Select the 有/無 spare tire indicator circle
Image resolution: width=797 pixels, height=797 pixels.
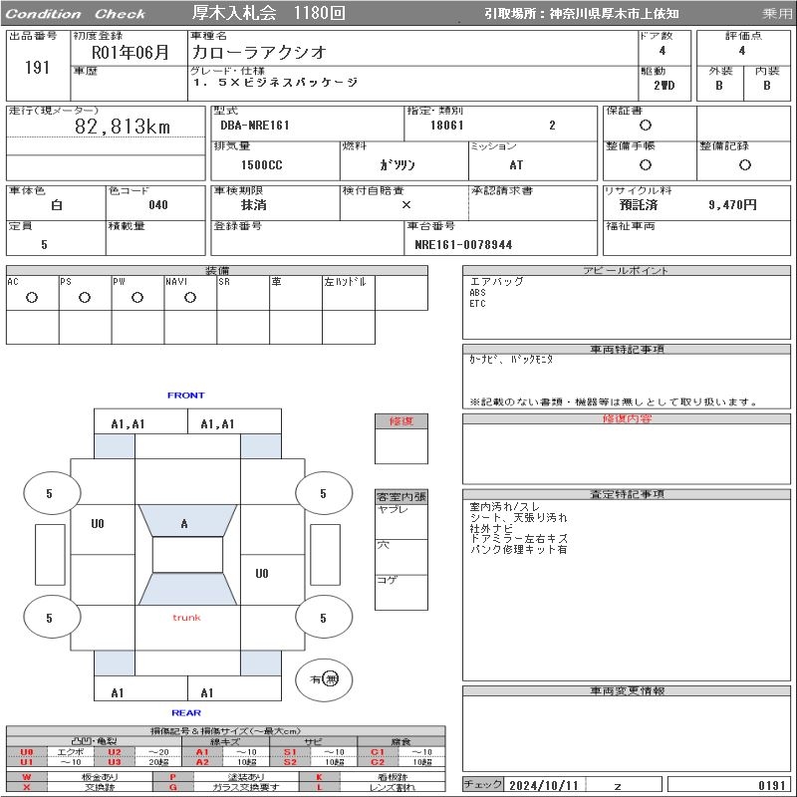pyautogui.click(x=324, y=679)
